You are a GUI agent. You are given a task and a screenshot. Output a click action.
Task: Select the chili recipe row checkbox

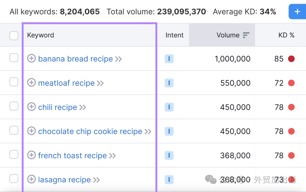point(14,106)
